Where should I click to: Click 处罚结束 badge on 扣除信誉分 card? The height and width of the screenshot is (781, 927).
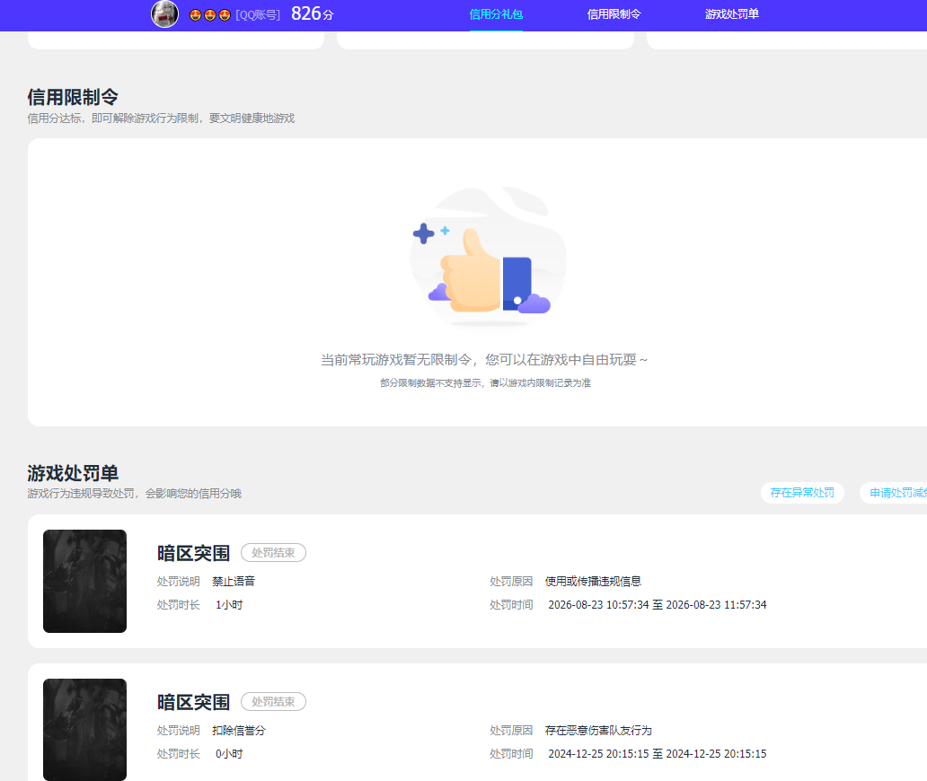pyautogui.click(x=273, y=702)
